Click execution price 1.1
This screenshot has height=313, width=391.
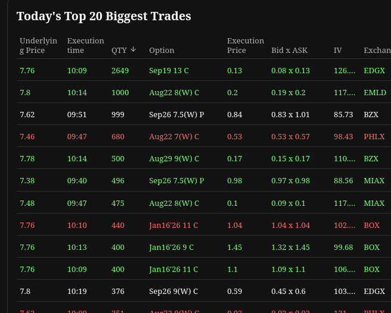point(232,270)
